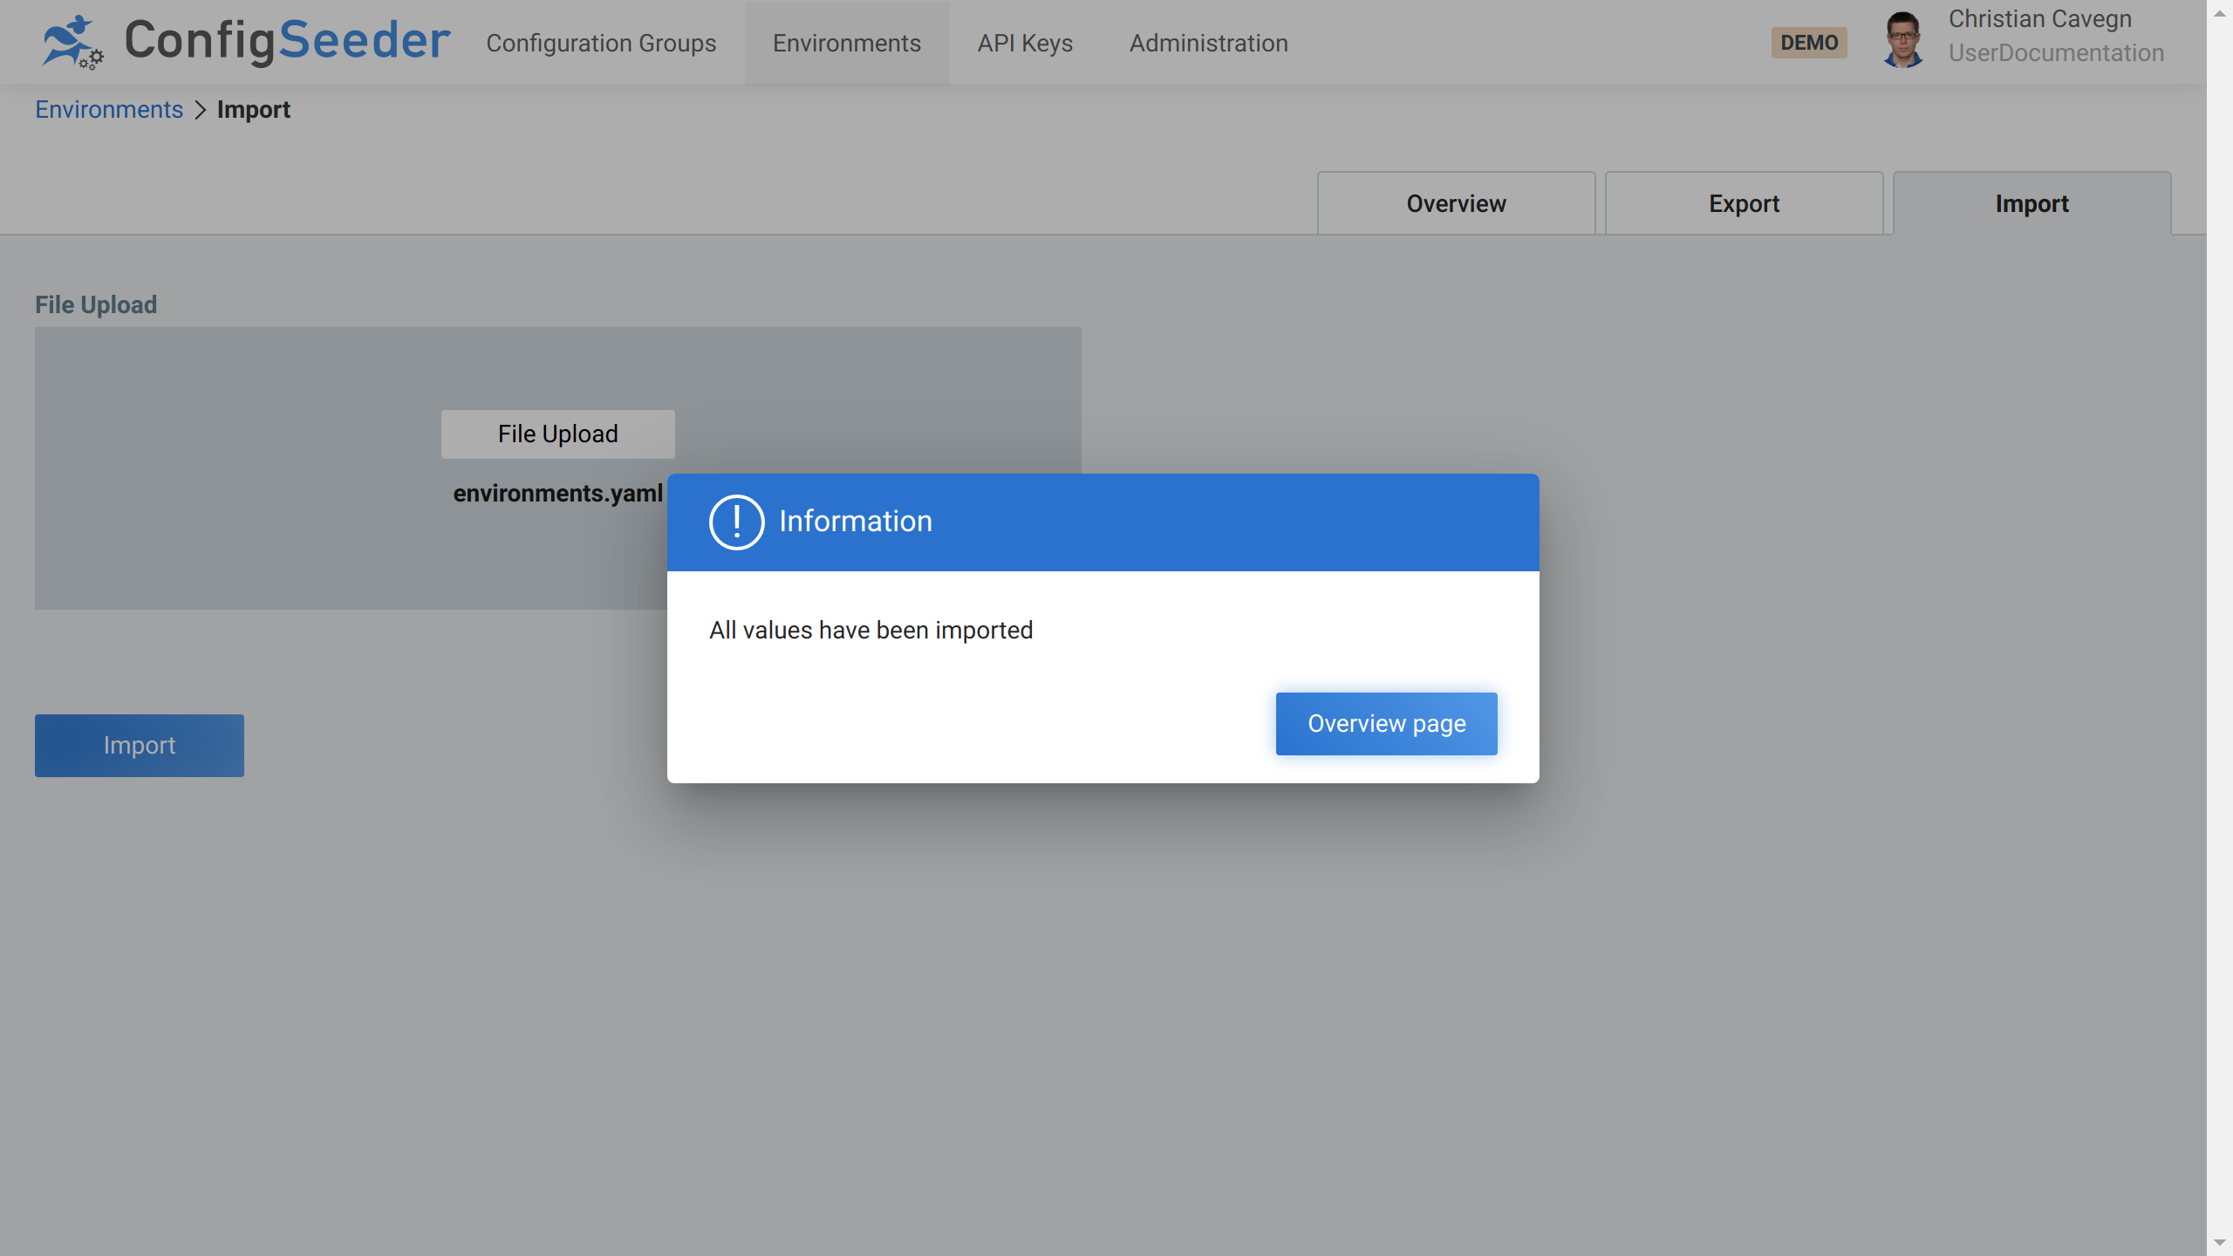Click the breadcrumb chevron separator
The width and height of the screenshot is (2233, 1256).
coord(200,110)
